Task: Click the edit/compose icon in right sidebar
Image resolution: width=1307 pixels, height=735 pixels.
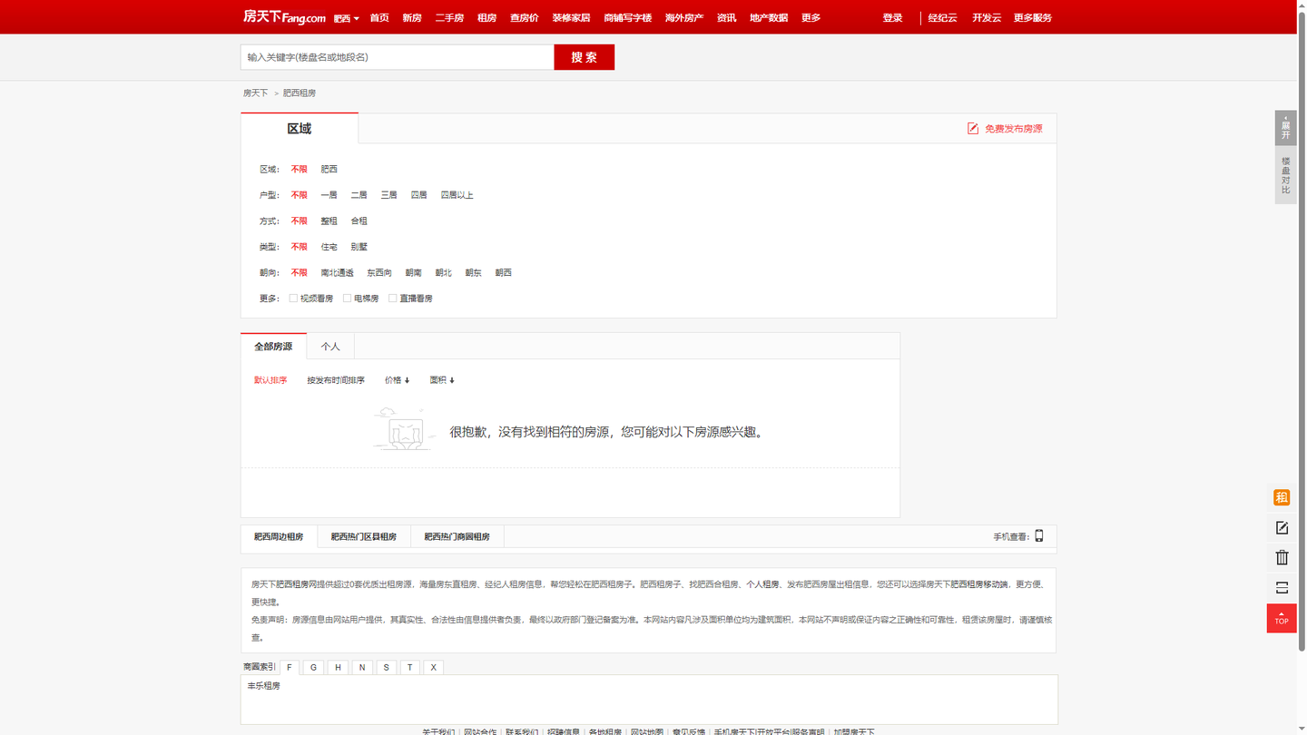Action: coord(1282,527)
